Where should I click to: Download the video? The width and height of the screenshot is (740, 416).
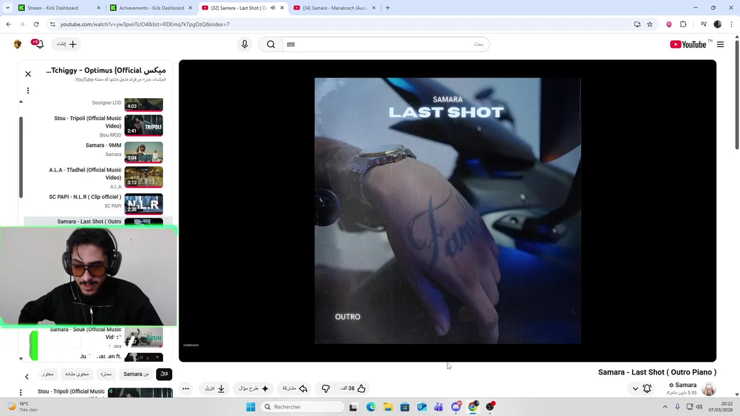point(214,388)
